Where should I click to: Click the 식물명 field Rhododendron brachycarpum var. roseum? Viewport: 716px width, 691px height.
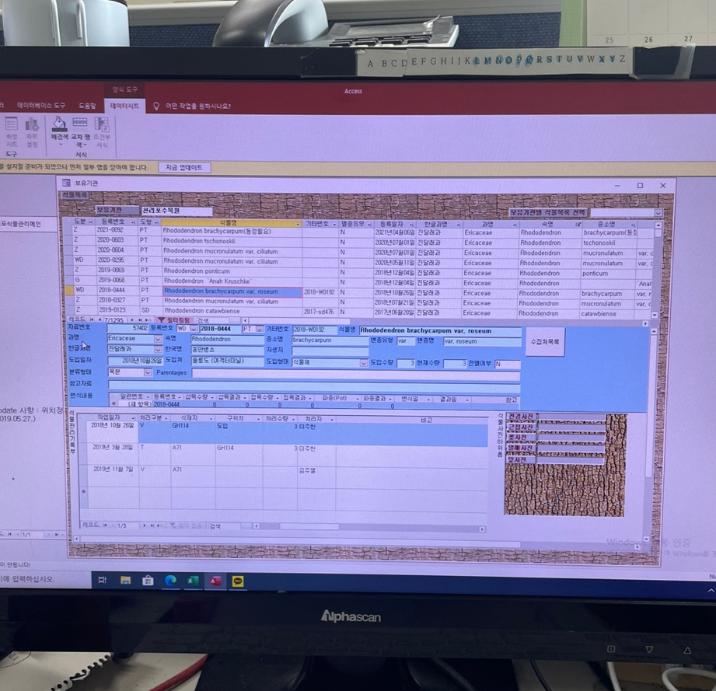(440, 331)
